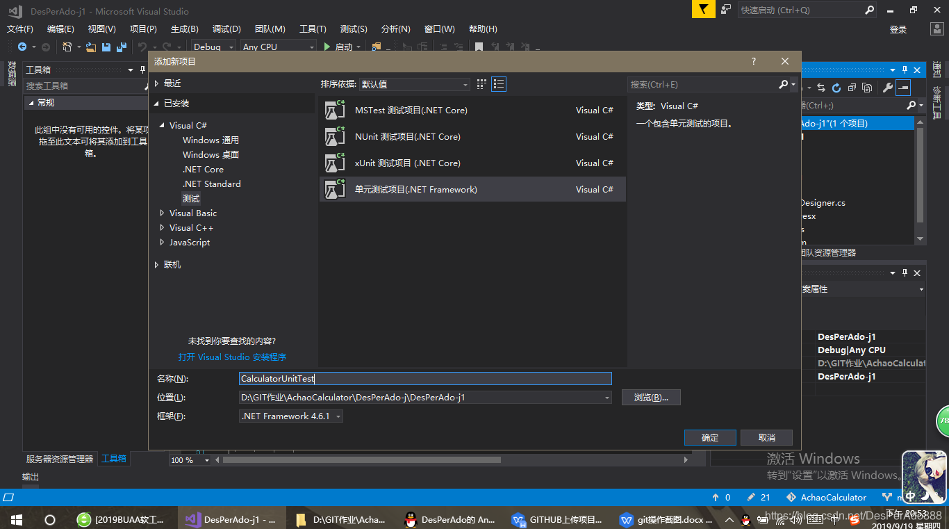949x529 pixels.
Task: Expand the 联机 (Online) section
Action: [x=156, y=265]
